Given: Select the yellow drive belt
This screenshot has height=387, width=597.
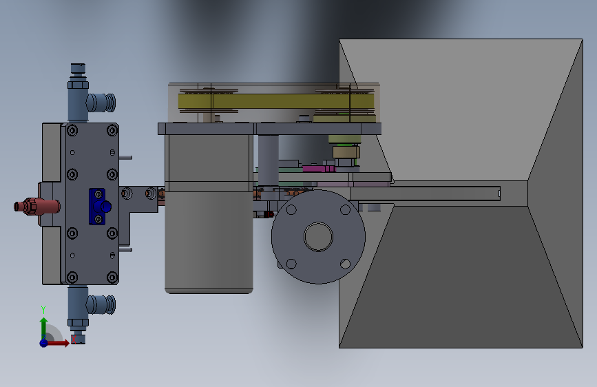Looking at the screenshot, I should (x=276, y=101).
